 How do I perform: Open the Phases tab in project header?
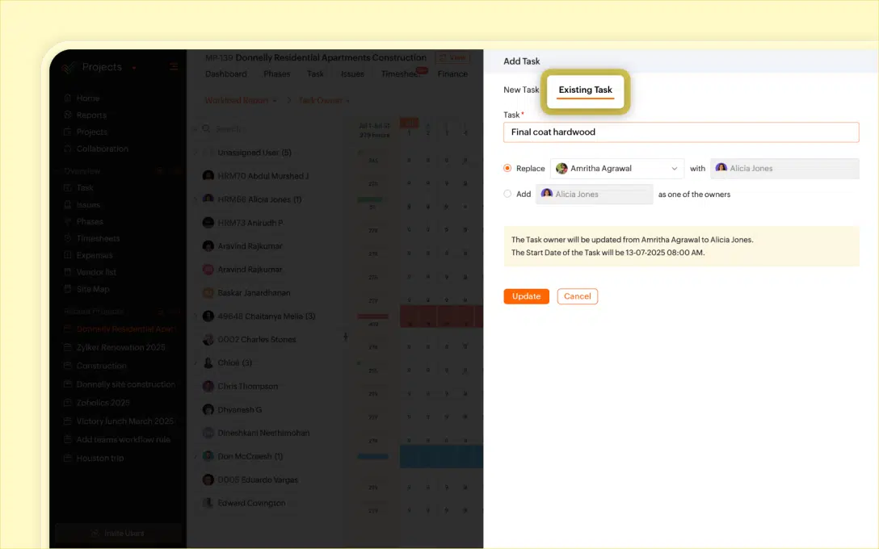pyautogui.click(x=277, y=74)
